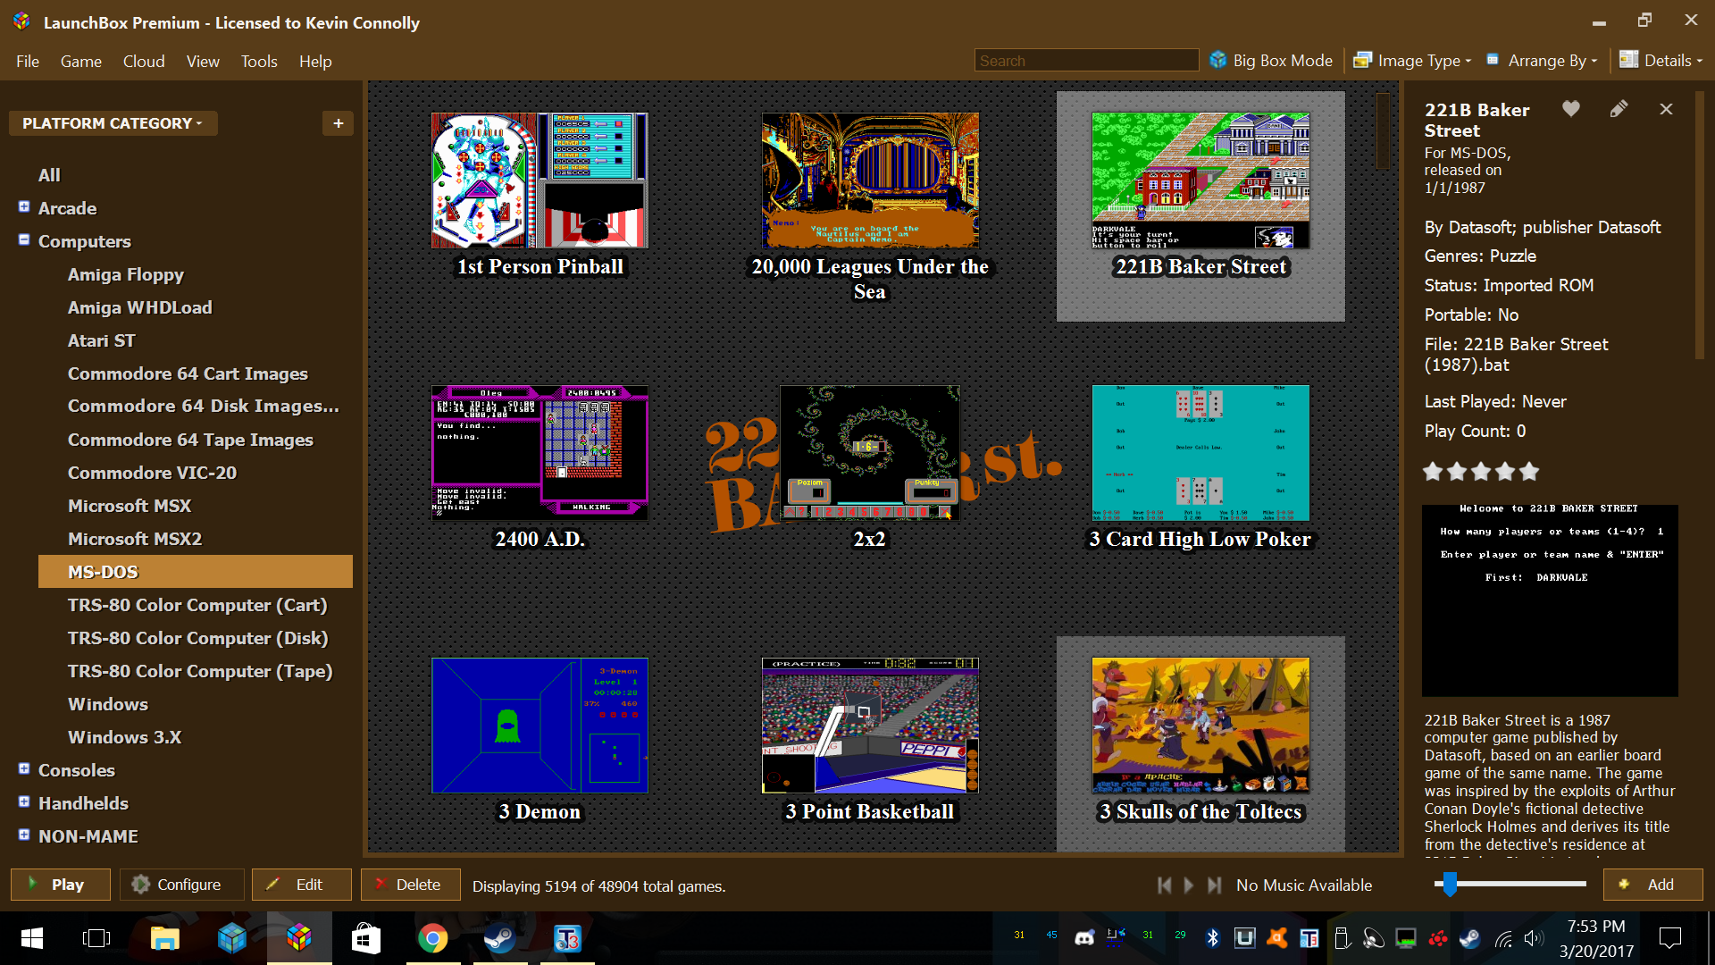Rate the game five stars

click(x=1529, y=471)
